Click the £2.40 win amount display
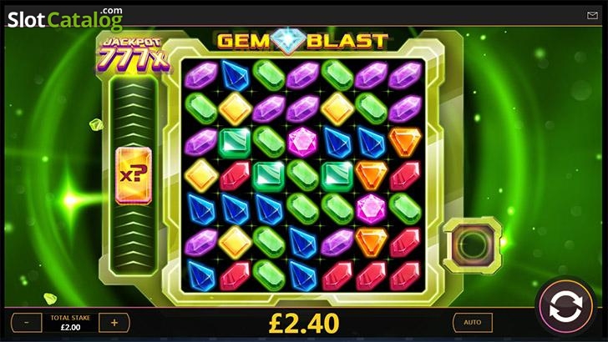Viewport: 608px width, 342px height. coord(304,324)
